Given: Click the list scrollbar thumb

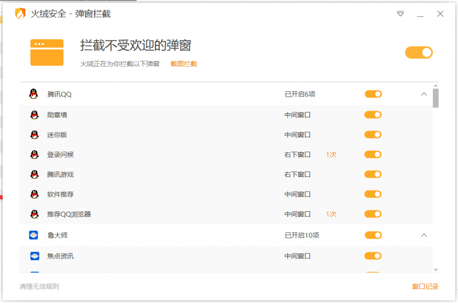Looking at the screenshot, I should 436,98.
